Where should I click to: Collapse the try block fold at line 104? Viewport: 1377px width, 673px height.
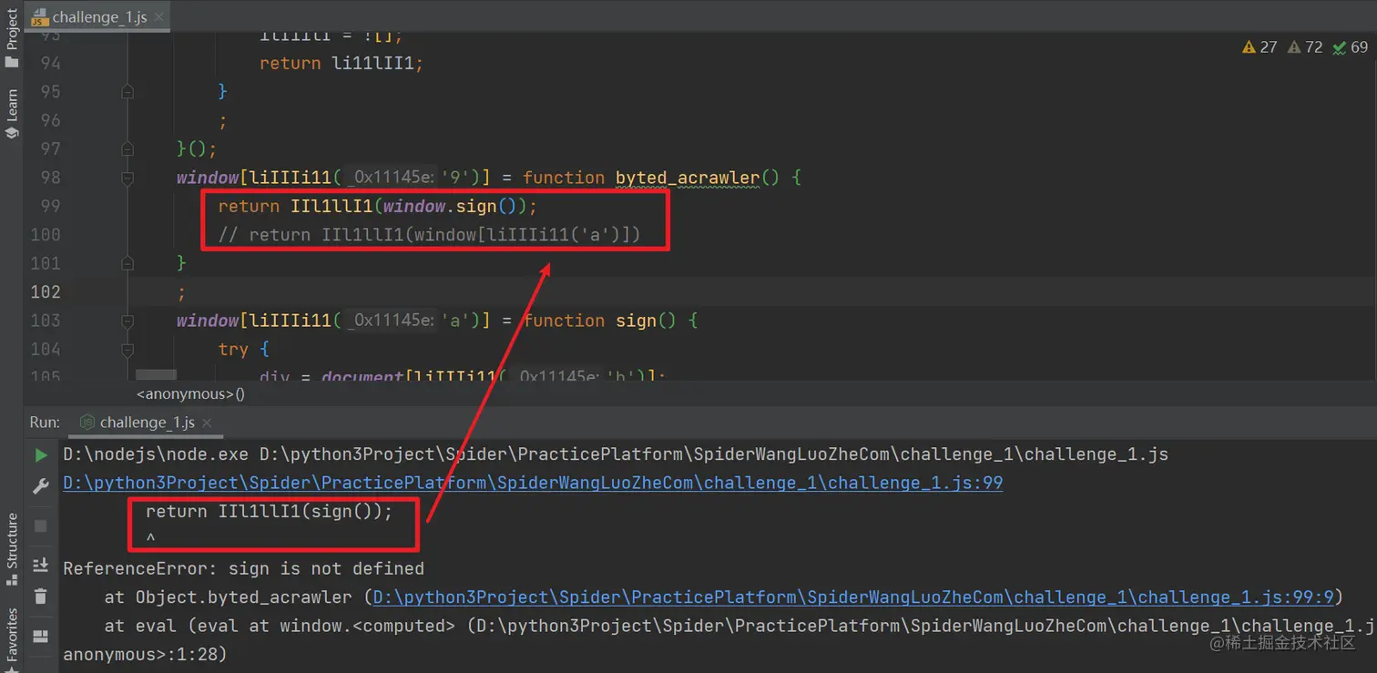[x=127, y=350]
